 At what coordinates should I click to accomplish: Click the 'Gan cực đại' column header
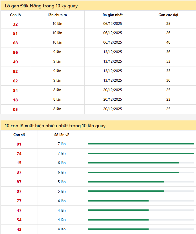click(168, 15)
